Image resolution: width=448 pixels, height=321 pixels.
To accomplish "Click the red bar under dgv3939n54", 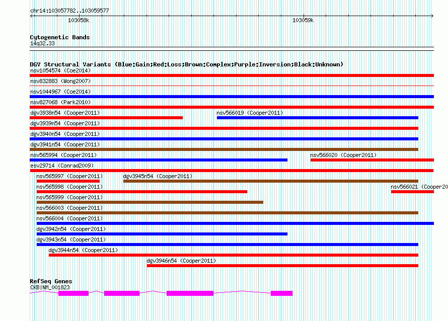I will click(224, 128).
